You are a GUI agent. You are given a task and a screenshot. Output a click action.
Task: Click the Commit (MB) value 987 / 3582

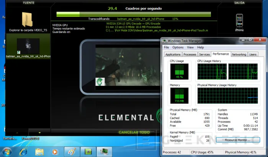pyautogui.click(x=251, y=129)
